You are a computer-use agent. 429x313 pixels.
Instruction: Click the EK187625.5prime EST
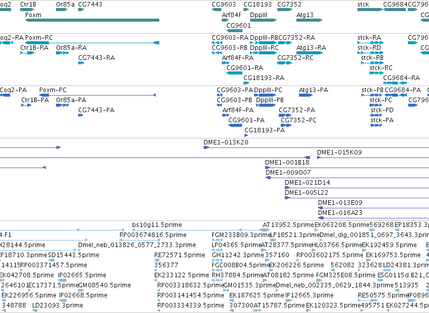[231, 301]
